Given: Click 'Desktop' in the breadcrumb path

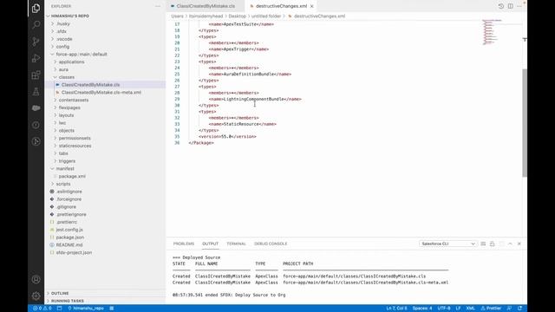Looking at the screenshot, I should point(237,16).
